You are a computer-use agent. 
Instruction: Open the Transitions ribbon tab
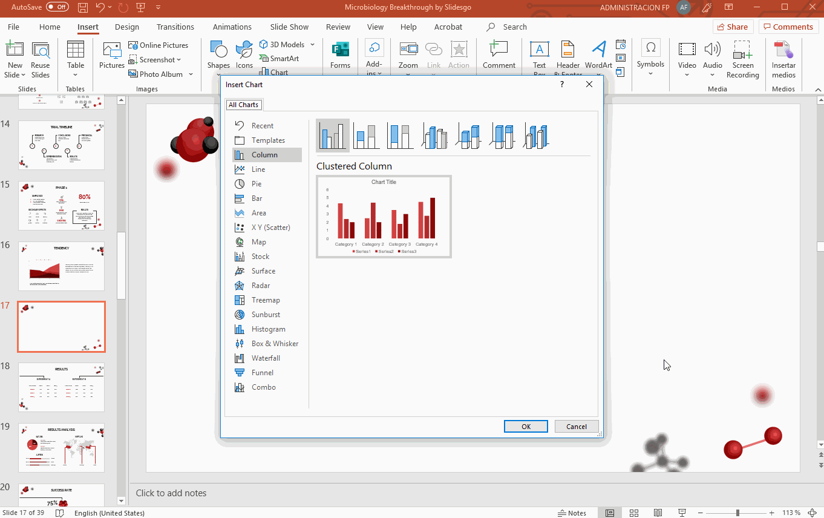coord(175,27)
